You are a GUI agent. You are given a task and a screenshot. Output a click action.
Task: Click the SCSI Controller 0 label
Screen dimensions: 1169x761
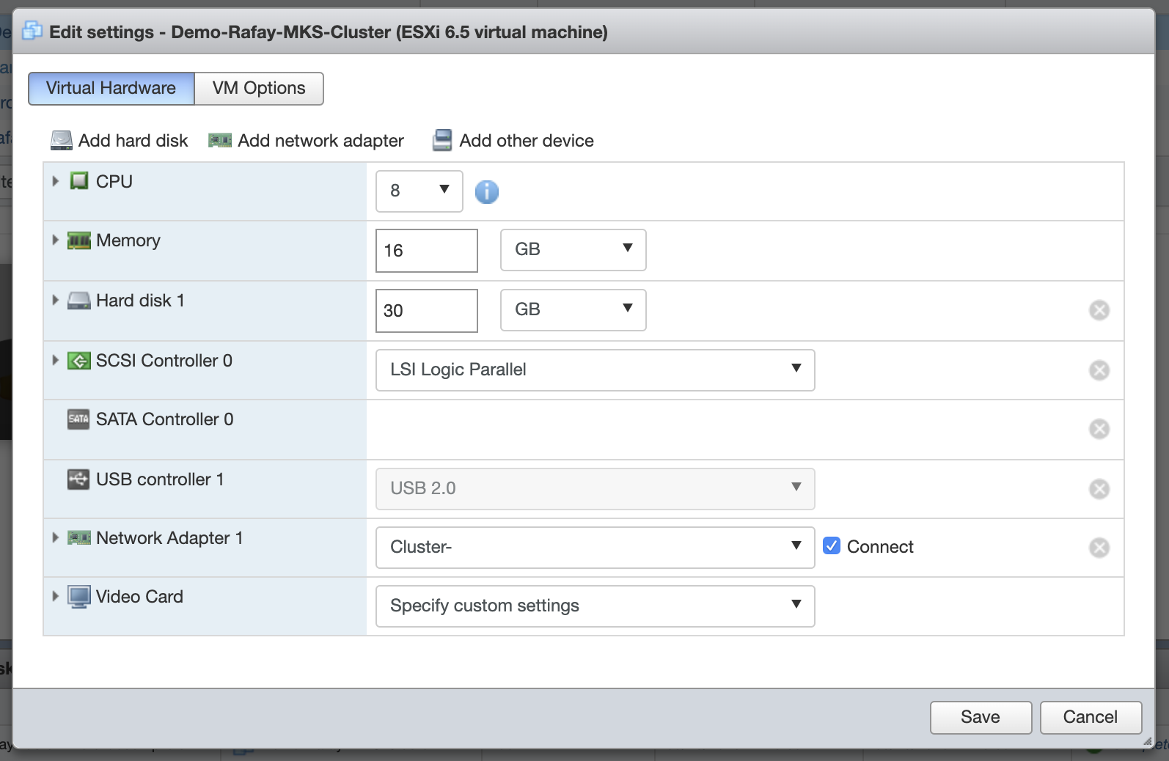coord(164,361)
